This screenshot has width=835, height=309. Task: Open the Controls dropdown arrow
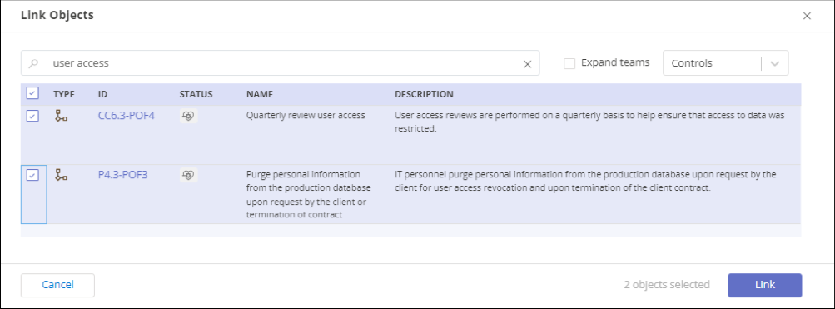coord(775,63)
